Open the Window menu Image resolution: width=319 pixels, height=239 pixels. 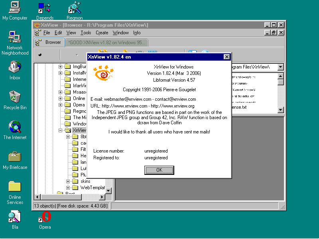(x=121, y=33)
